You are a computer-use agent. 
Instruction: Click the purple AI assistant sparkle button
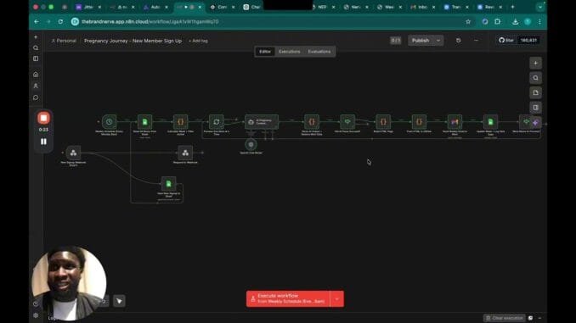pyautogui.click(x=535, y=123)
